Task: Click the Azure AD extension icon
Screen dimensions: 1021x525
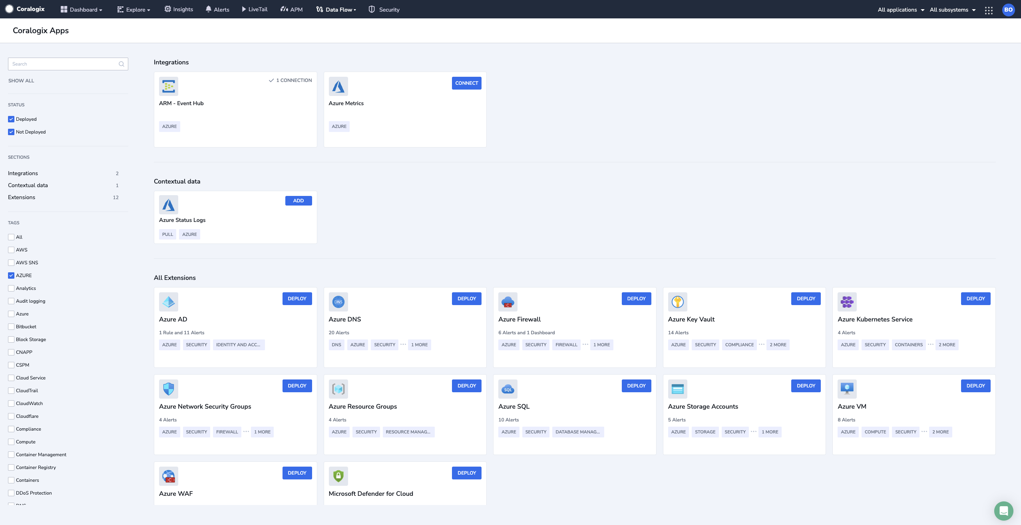Action: (x=169, y=302)
